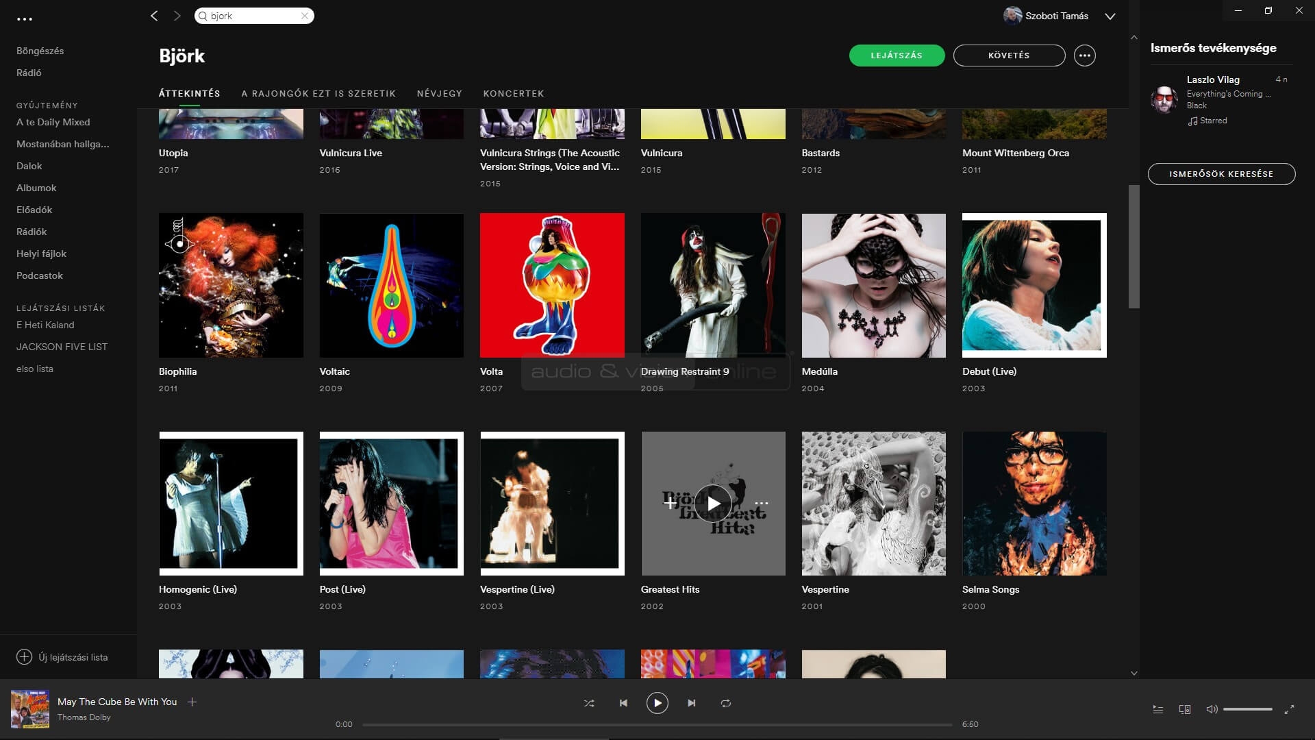This screenshot has width=1315, height=740.
Task: Click the ISMERŐSÖK KERESÉSE button
Action: (x=1221, y=174)
